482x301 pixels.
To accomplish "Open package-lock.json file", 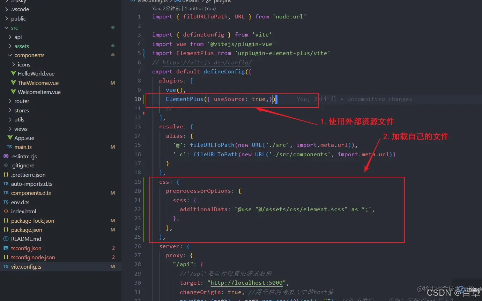I will (x=33, y=221).
